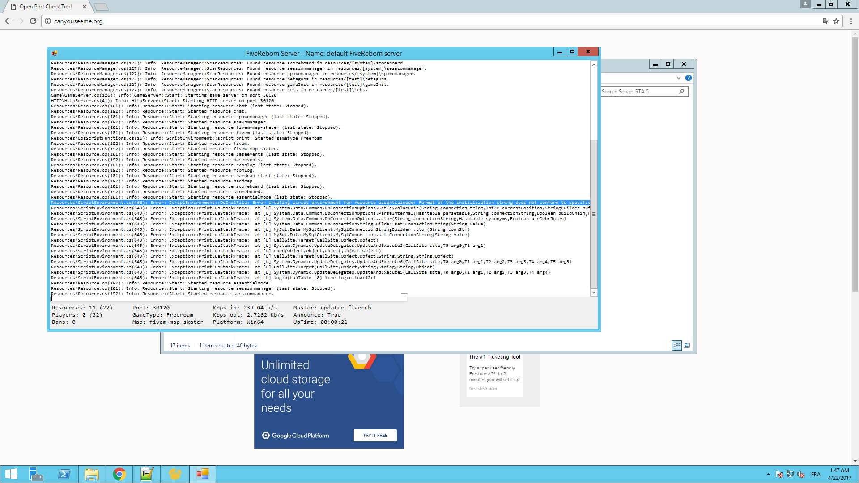859x483 pixels.
Task: Click FiveReborn log scrollbar down arrow
Action: pyautogui.click(x=594, y=292)
